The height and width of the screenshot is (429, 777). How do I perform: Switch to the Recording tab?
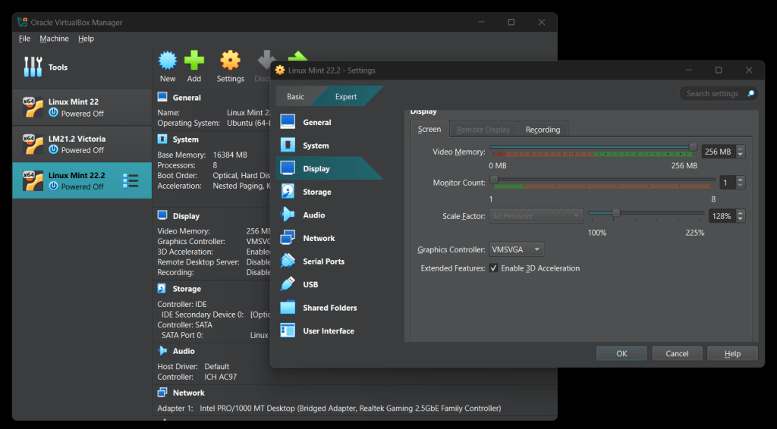(543, 130)
